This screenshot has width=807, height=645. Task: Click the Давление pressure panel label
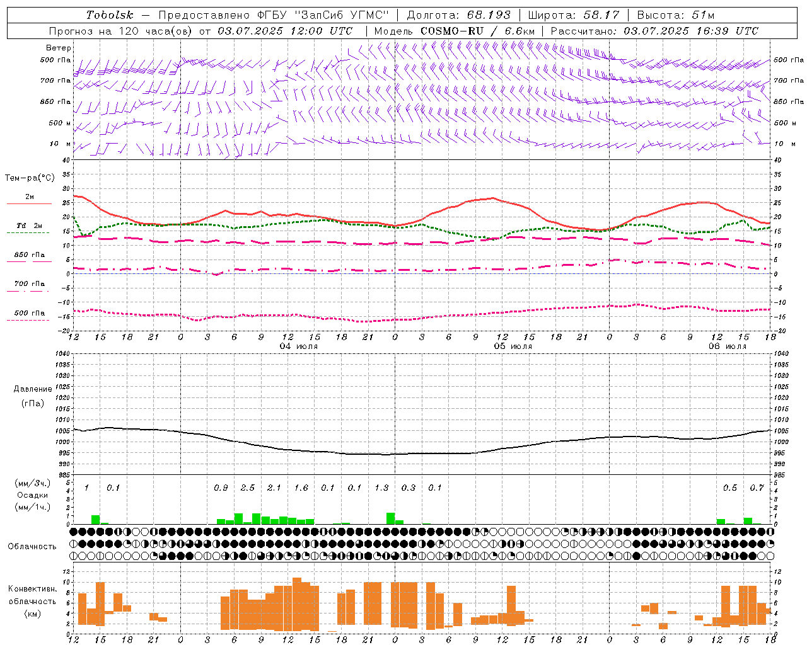coord(33,389)
